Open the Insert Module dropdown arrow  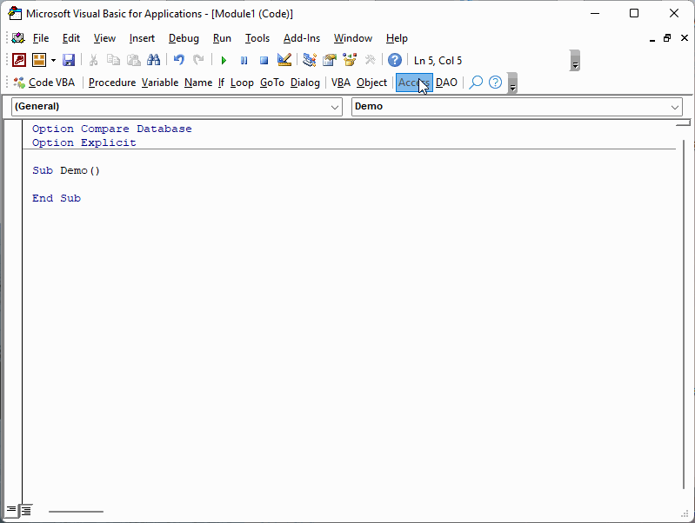[53, 60]
